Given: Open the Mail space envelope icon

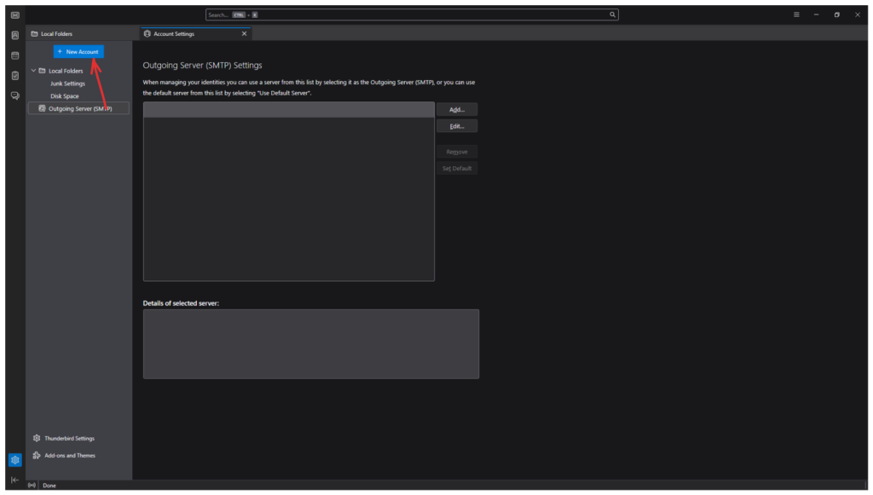Looking at the screenshot, I should pyautogui.click(x=14, y=14).
